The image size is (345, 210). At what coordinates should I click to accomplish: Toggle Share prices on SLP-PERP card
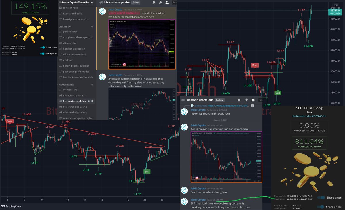321,207
